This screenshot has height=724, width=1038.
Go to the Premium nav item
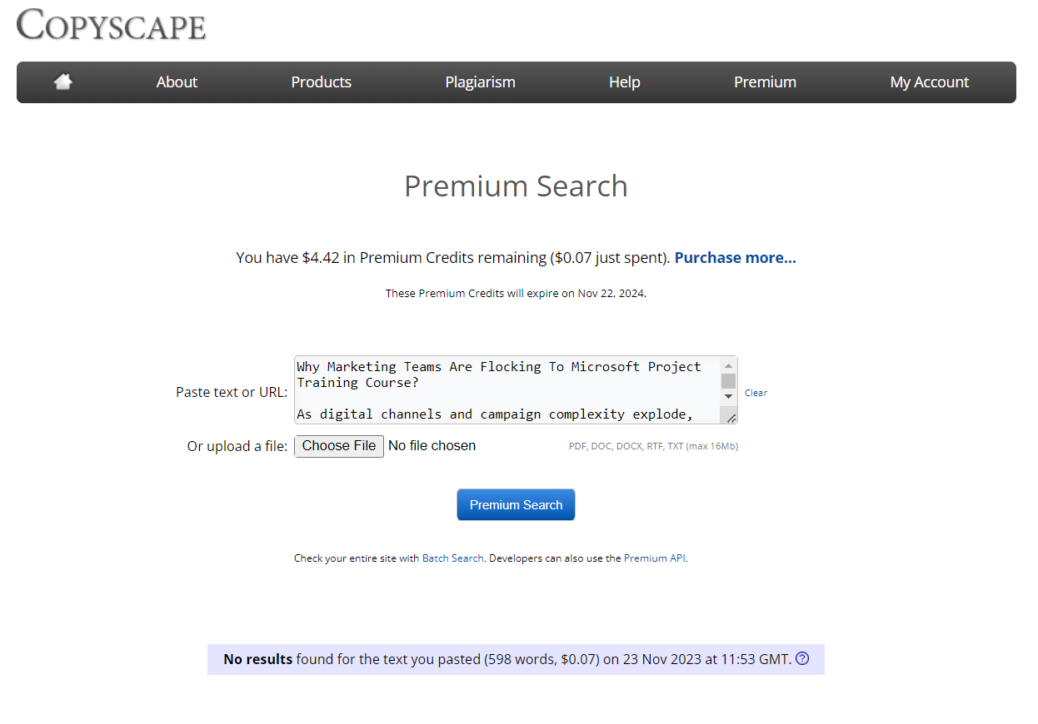click(765, 82)
